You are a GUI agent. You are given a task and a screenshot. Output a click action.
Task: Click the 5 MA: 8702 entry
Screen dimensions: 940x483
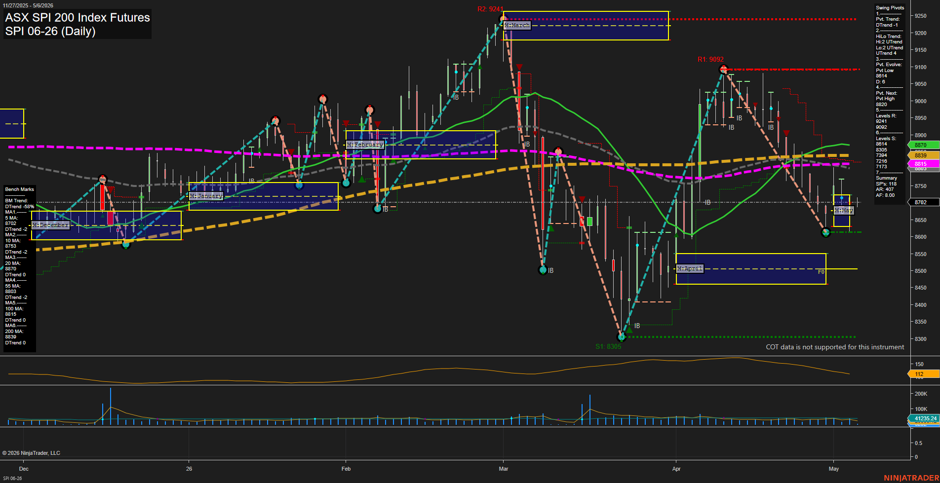(11, 221)
